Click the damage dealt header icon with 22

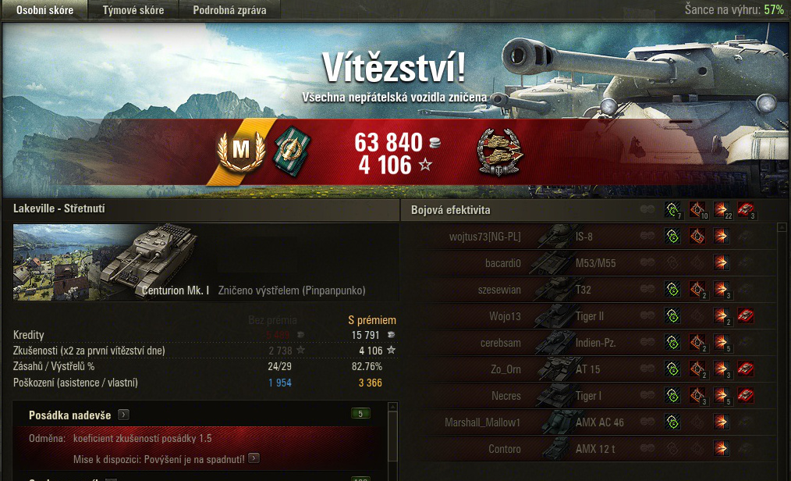coord(722,210)
